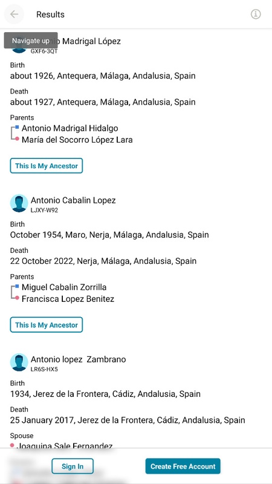This screenshot has height=484, width=272.
Task: Open Antonio Cabalin Lopez result name
Action: coord(73,200)
